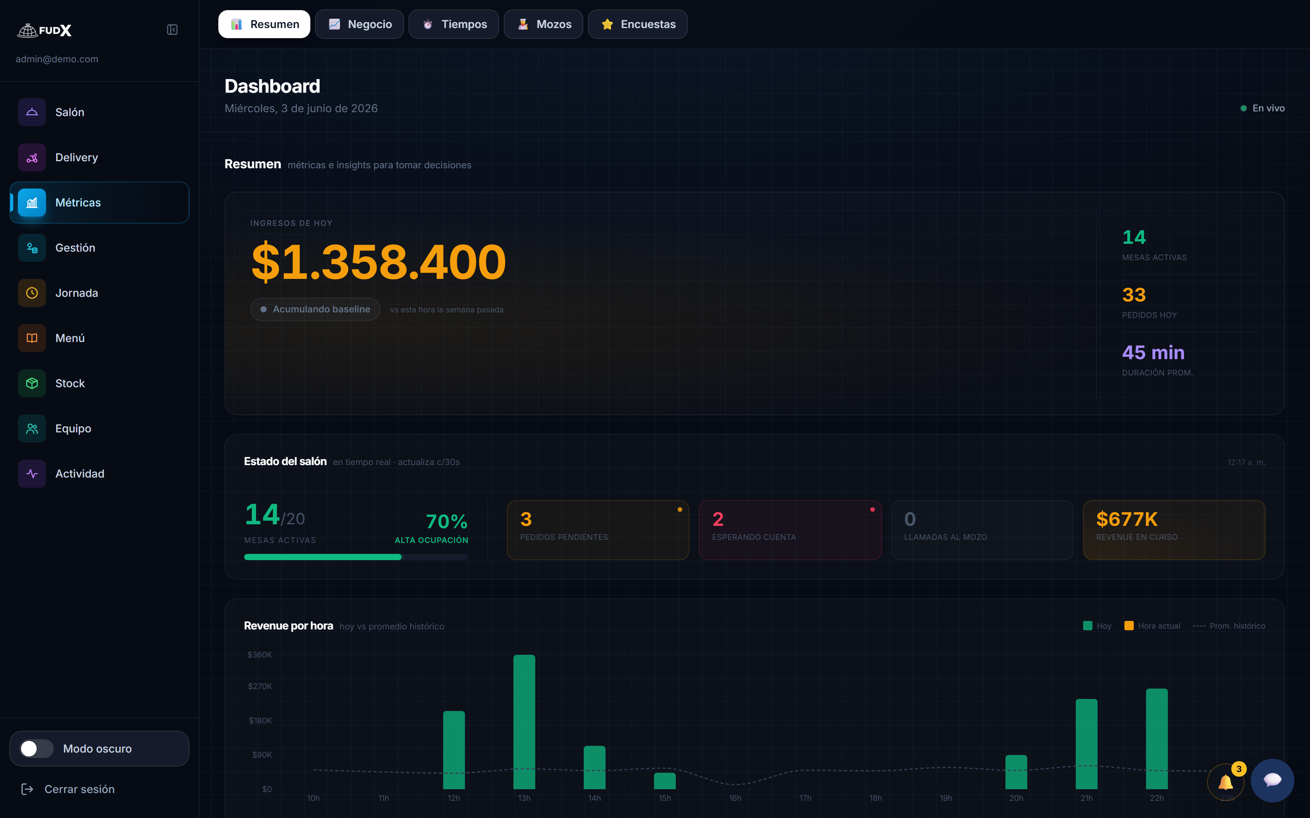The image size is (1310, 818).
Task: Open the Equipo section
Action: [99, 428]
